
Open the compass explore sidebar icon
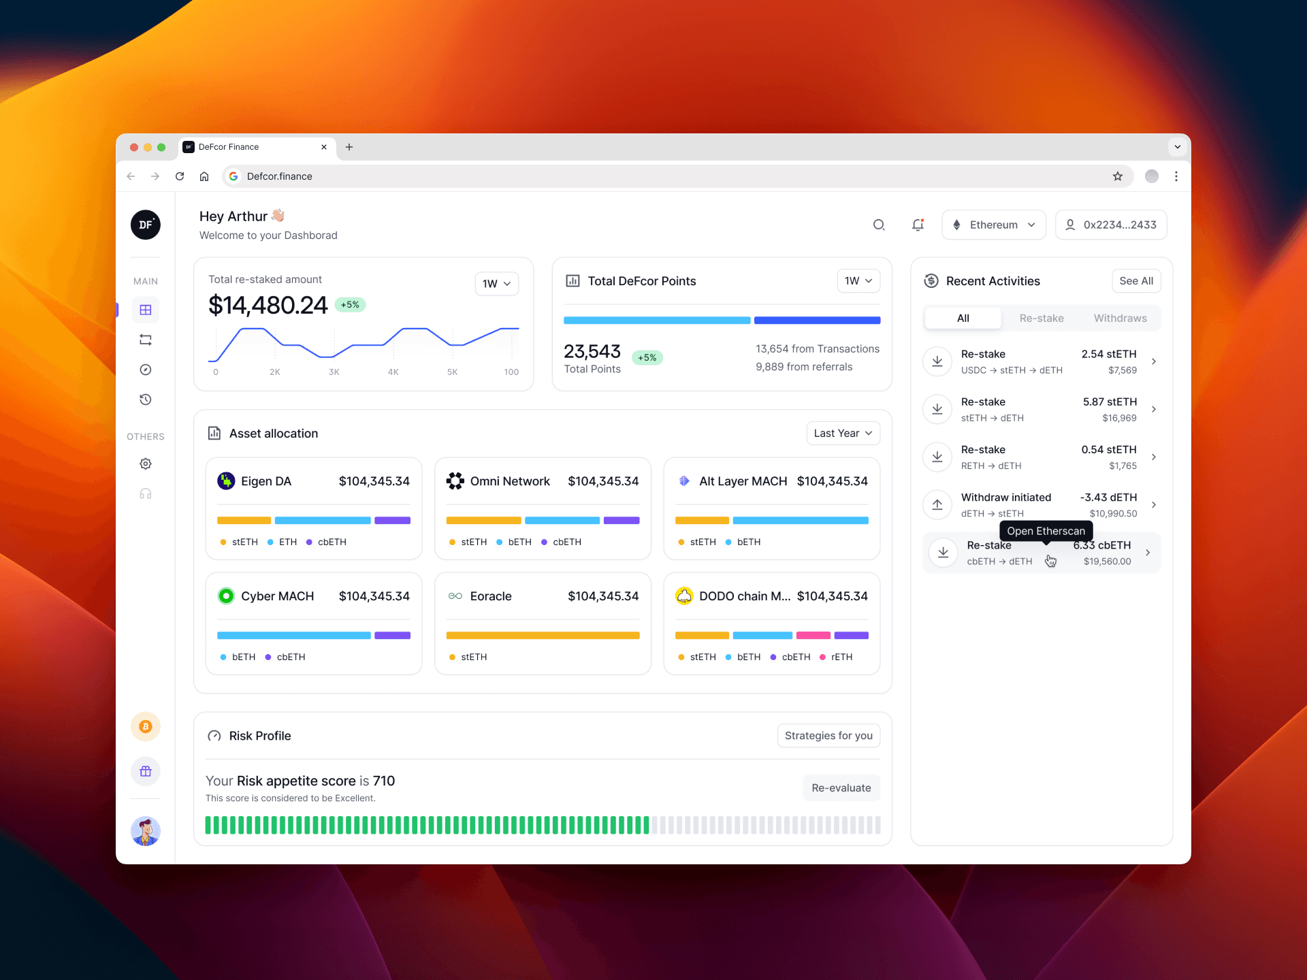pos(145,370)
